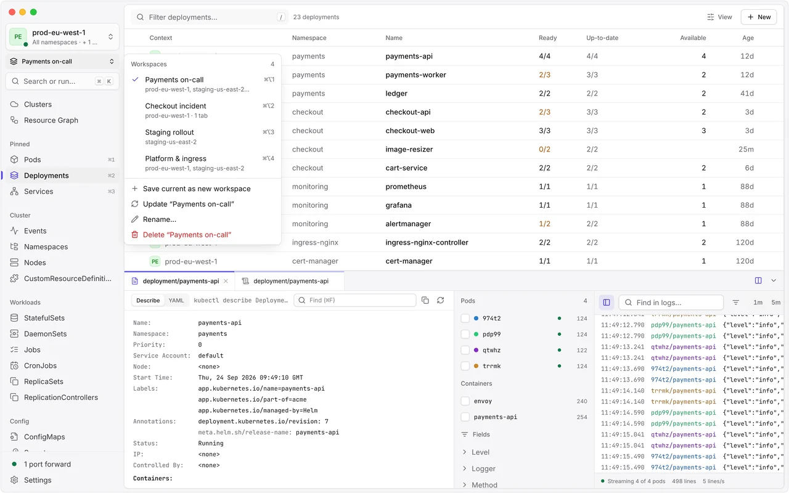Open the View options button

point(720,17)
